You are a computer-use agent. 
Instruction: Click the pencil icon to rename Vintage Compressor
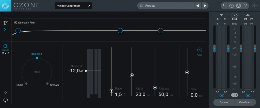tap(89, 6)
